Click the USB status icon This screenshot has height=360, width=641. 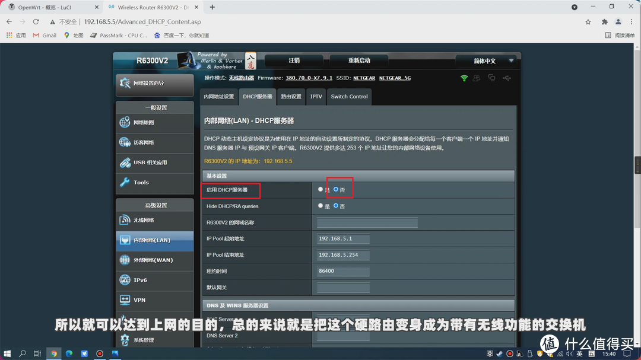[507, 78]
